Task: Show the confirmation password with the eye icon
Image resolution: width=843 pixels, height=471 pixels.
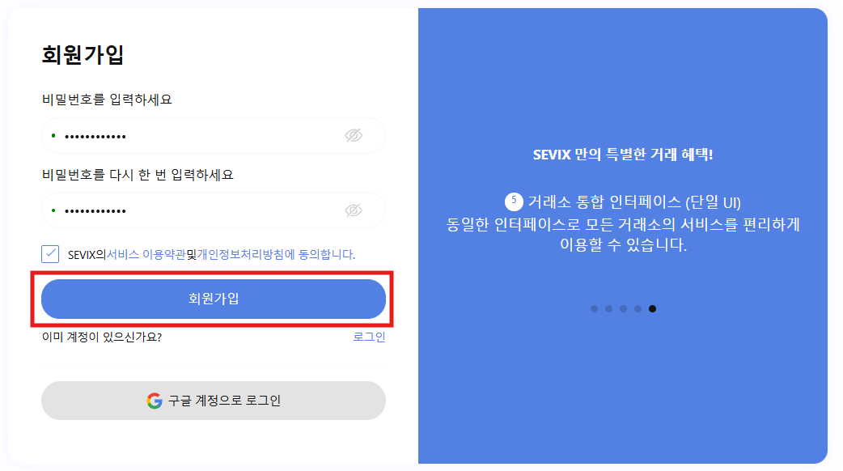Action: point(354,210)
